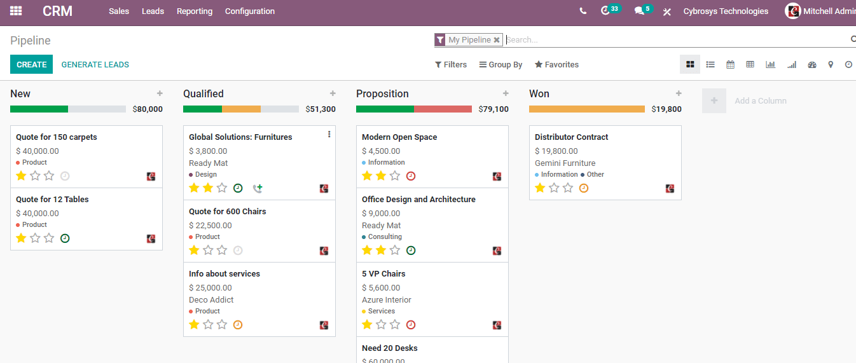Image resolution: width=856 pixels, height=363 pixels.
Task: Remove the My Pipeline filter tag
Action: pyautogui.click(x=497, y=40)
